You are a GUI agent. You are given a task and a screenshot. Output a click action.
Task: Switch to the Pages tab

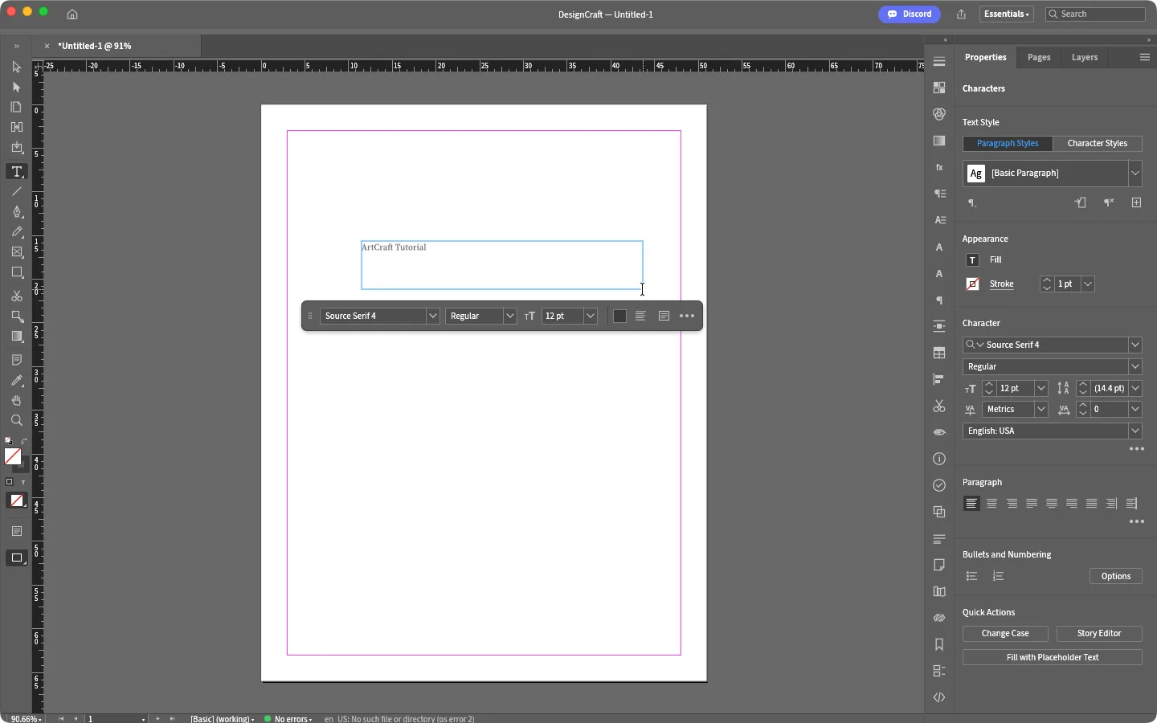[x=1040, y=58]
